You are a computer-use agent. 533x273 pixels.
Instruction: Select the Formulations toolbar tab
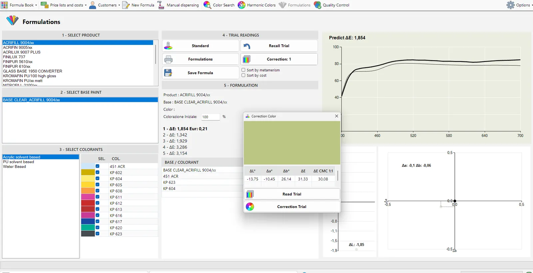point(294,5)
